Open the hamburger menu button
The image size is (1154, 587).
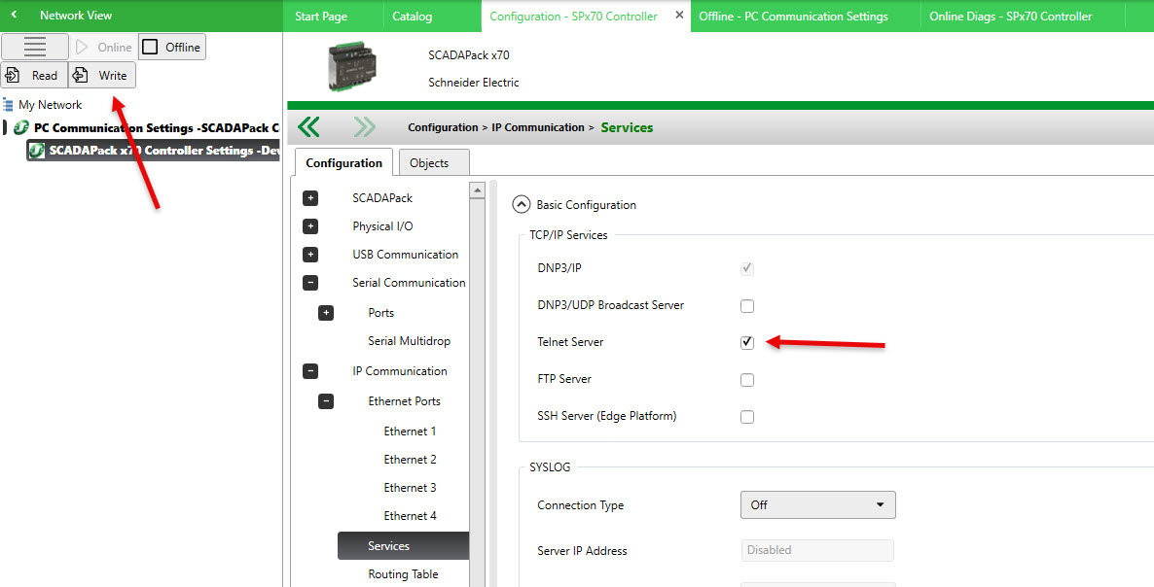pyautogui.click(x=35, y=47)
